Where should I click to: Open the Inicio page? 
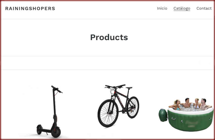click(162, 8)
